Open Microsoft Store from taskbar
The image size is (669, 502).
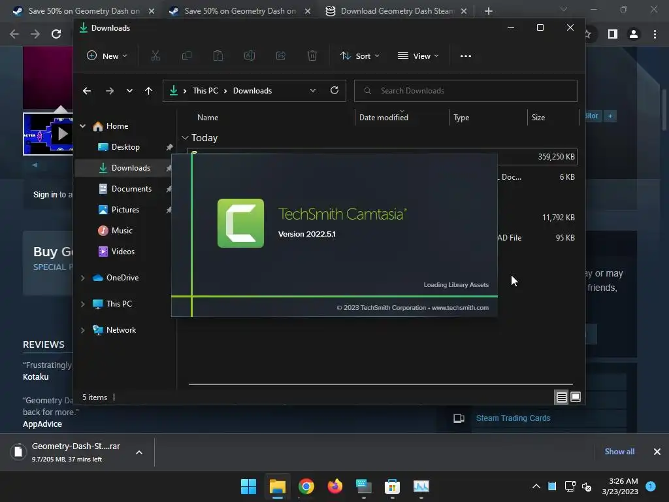click(392, 486)
